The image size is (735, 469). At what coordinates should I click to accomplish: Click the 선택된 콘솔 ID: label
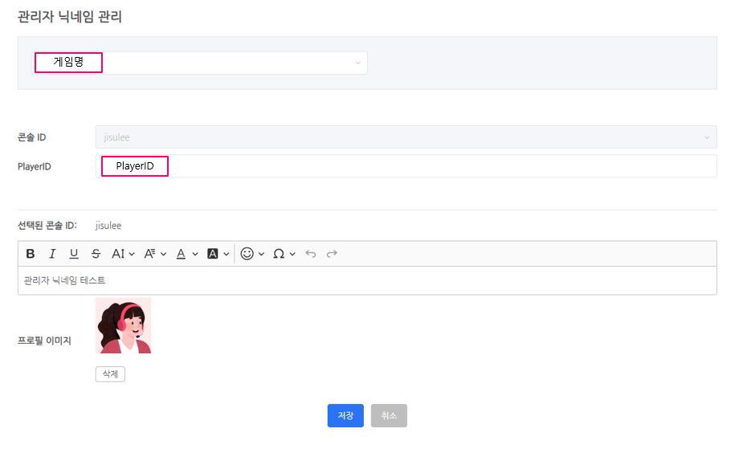(x=47, y=226)
